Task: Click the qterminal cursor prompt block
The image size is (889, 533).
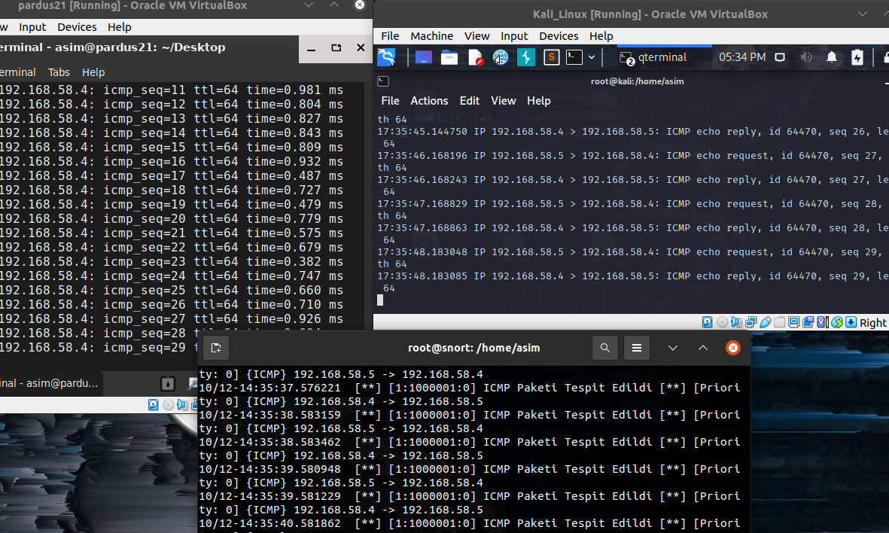Action: 380,300
